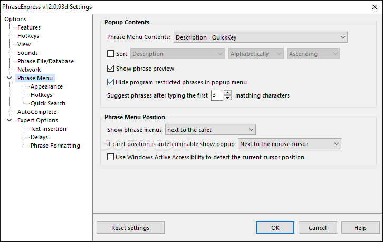Toggle Hide program-restricted phrases option
The image size is (383, 242).
[110, 82]
